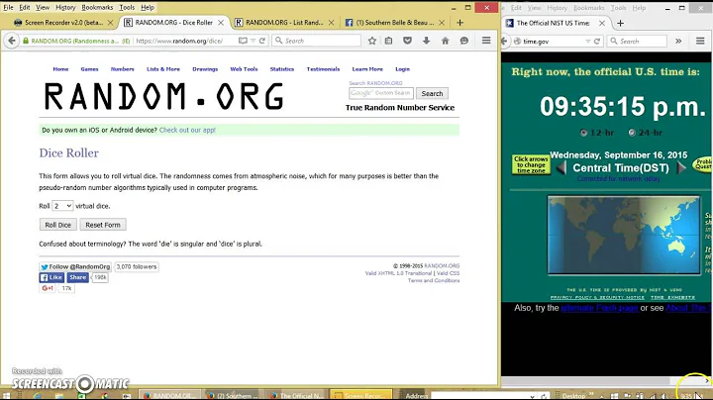Image resolution: width=713 pixels, height=400 pixels.
Task: Open hamburger menu in RANDOM.ORG Firefox window
Action: (486, 41)
